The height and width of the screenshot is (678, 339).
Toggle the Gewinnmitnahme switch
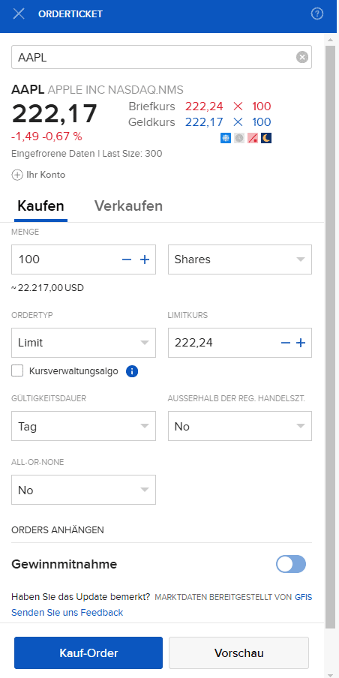coord(290,564)
